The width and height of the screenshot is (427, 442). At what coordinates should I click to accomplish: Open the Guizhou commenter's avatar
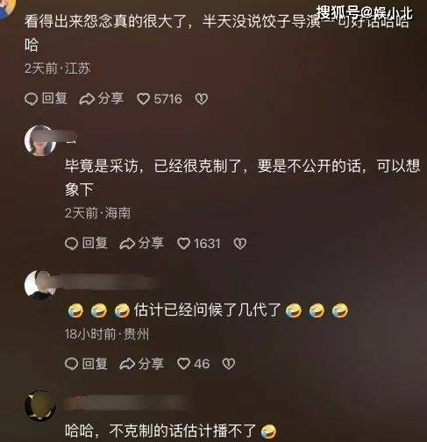point(40,285)
